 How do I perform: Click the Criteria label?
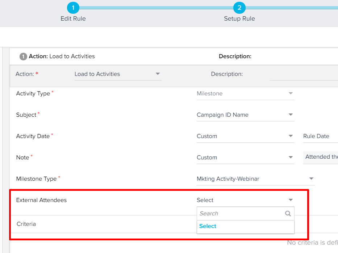coord(26,224)
